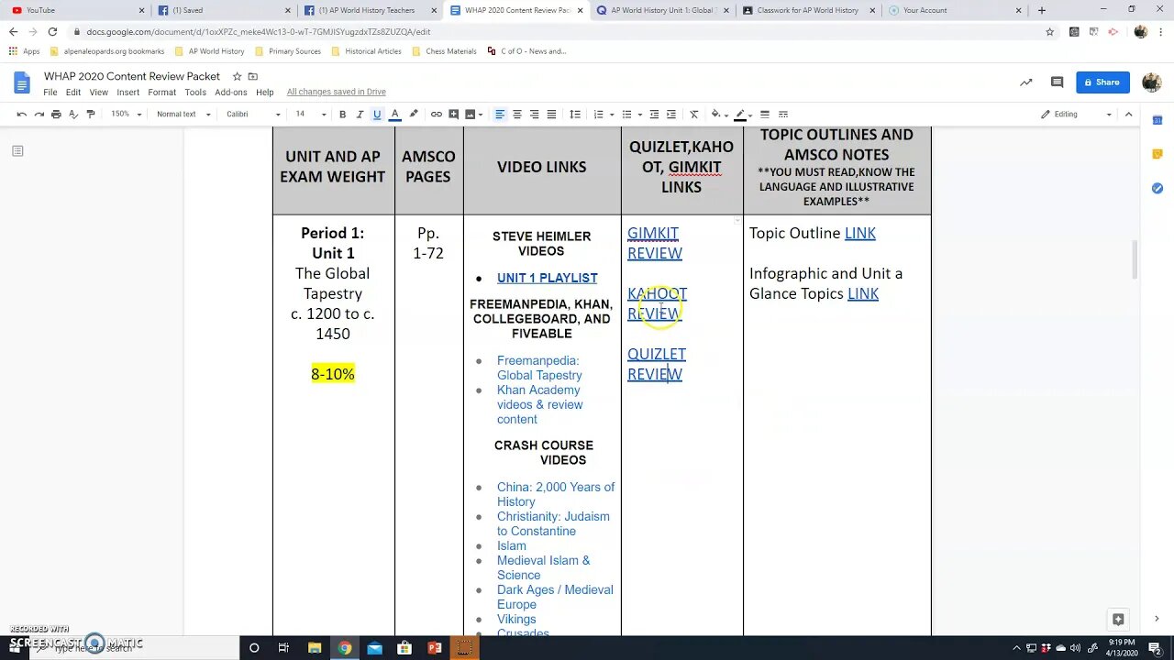Apply the highlight color pen tool
Image resolution: width=1174 pixels, height=660 pixels.
coord(414,115)
